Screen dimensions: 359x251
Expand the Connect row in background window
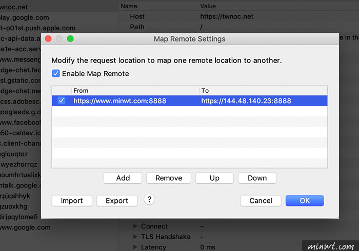135,226
